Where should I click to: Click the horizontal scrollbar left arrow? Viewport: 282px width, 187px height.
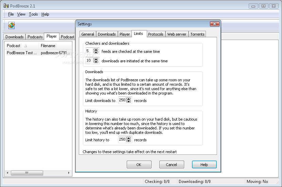coord(7,173)
